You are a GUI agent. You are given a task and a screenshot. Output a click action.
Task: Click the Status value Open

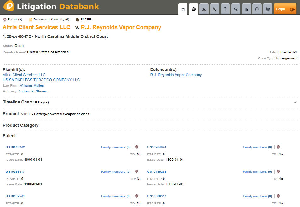pos(19,46)
